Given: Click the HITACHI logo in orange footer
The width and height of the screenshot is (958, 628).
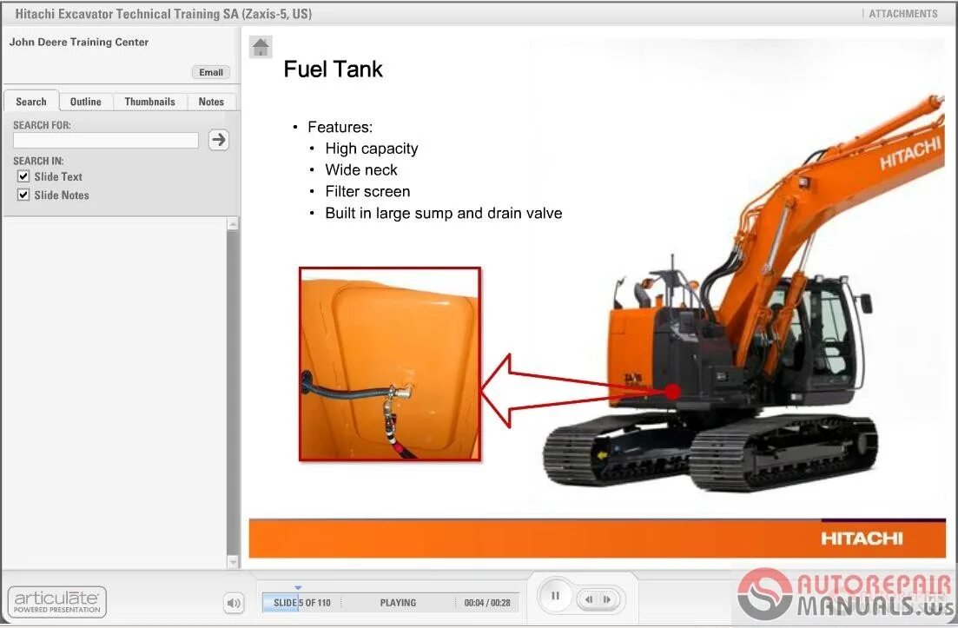Looking at the screenshot, I should (x=862, y=539).
